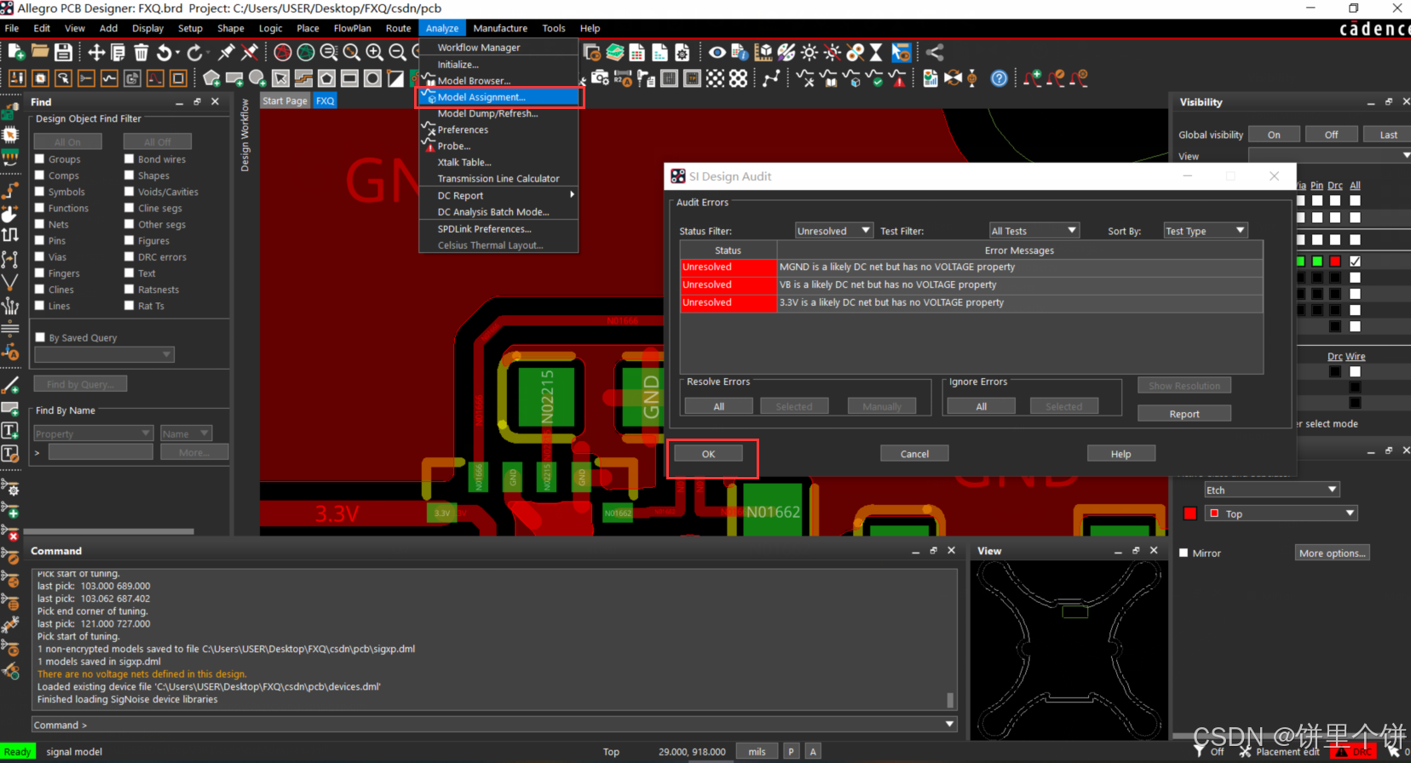This screenshot has width=1411, height=763.
Task: Toggle the Mirror checkbox
Action: tap(1184, 553)
